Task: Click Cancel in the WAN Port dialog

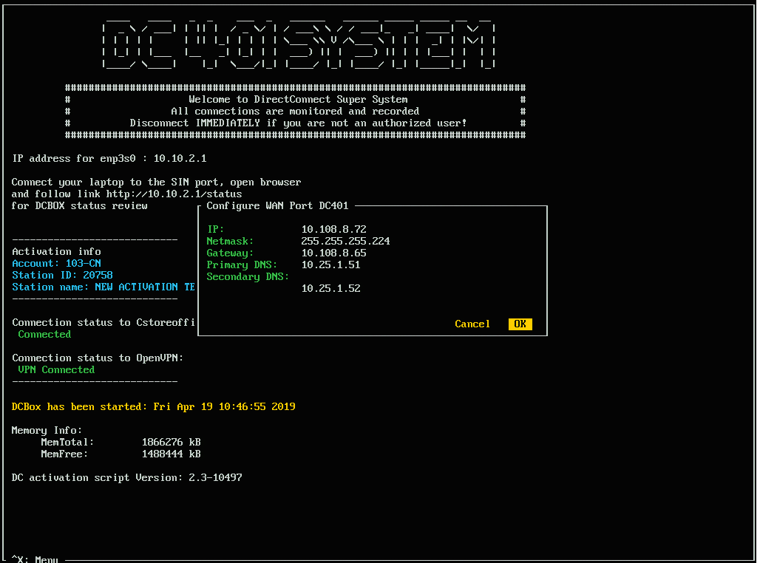Action: click(472, 324)
